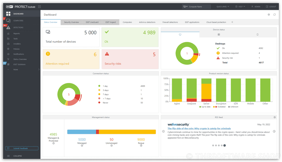Open the Admin user menu
282x162 pixels.
point(256,7)
